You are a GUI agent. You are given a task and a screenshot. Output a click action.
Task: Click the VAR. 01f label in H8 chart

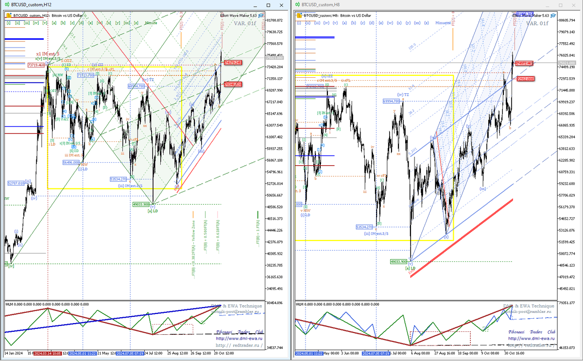[x=537, y=23]
